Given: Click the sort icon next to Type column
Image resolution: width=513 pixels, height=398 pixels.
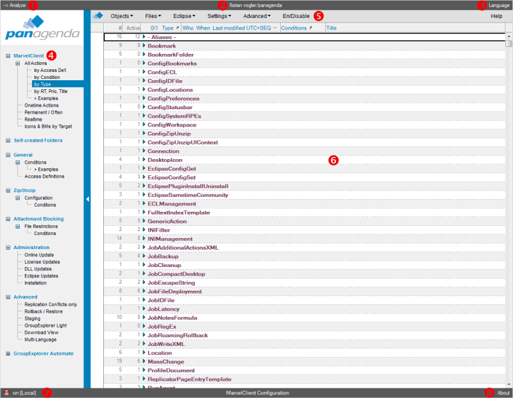Looking at the screenshot, I should 177,28.
